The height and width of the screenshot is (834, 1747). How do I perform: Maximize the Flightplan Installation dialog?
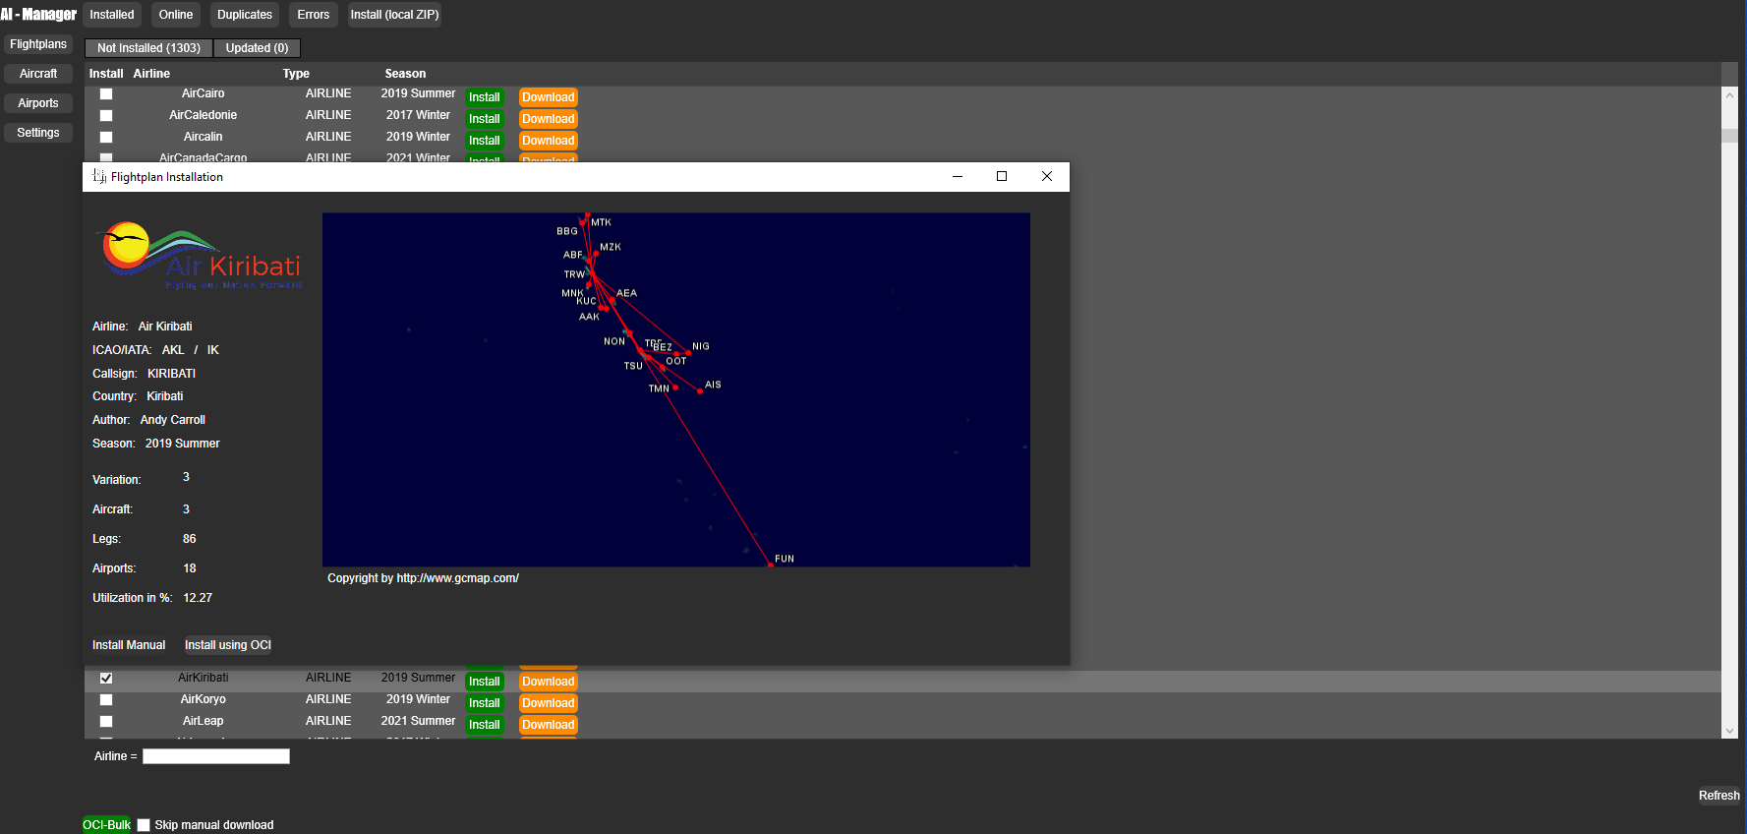pyautogui.click(x=1002, y=177)
